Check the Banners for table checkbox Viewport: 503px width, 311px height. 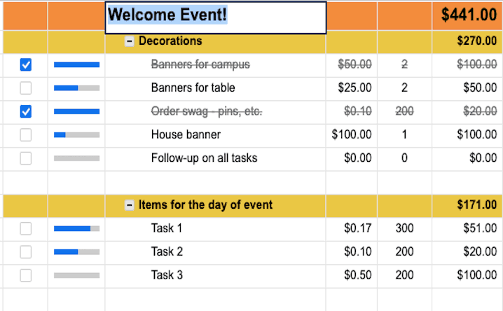tap(26, 88)
